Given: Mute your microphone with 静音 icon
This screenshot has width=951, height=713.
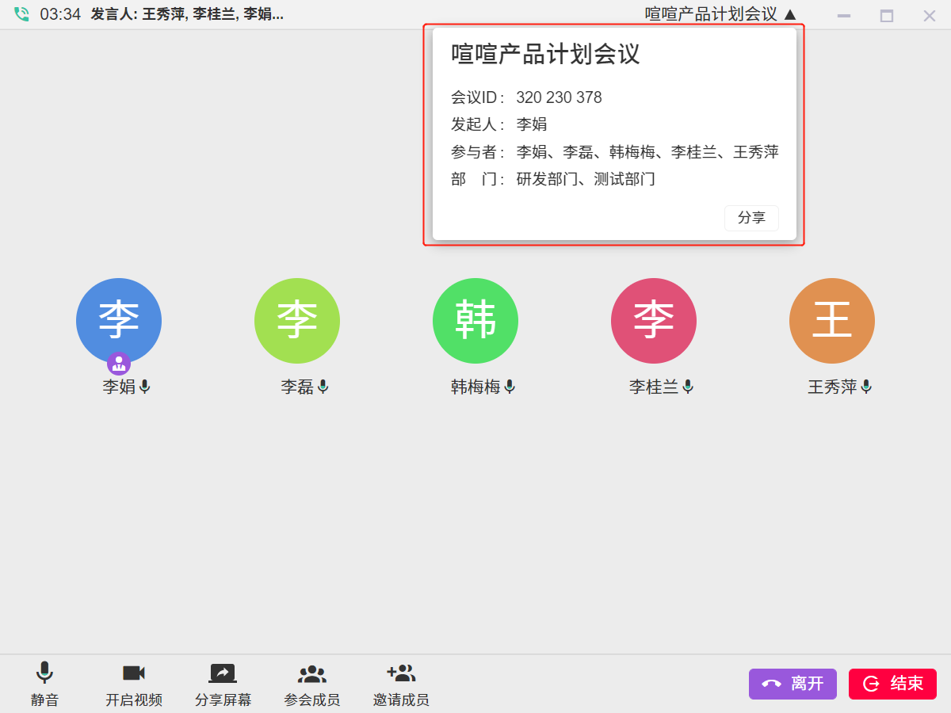Looking at the screenshot, I should point(44,674).
